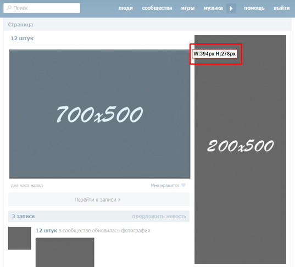Open the музыка section
The width and height of the screenshot is (295, 267).
tap(213, 8)
